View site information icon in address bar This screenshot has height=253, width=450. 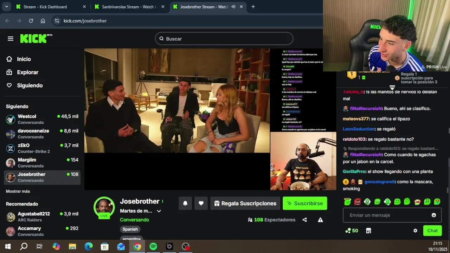57,21
